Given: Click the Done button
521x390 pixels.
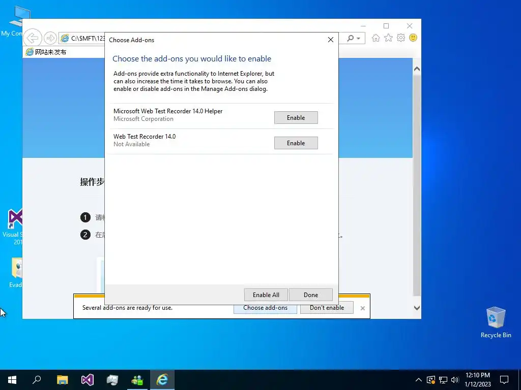Looking at the screenshot, I should [x=311, y=295].
